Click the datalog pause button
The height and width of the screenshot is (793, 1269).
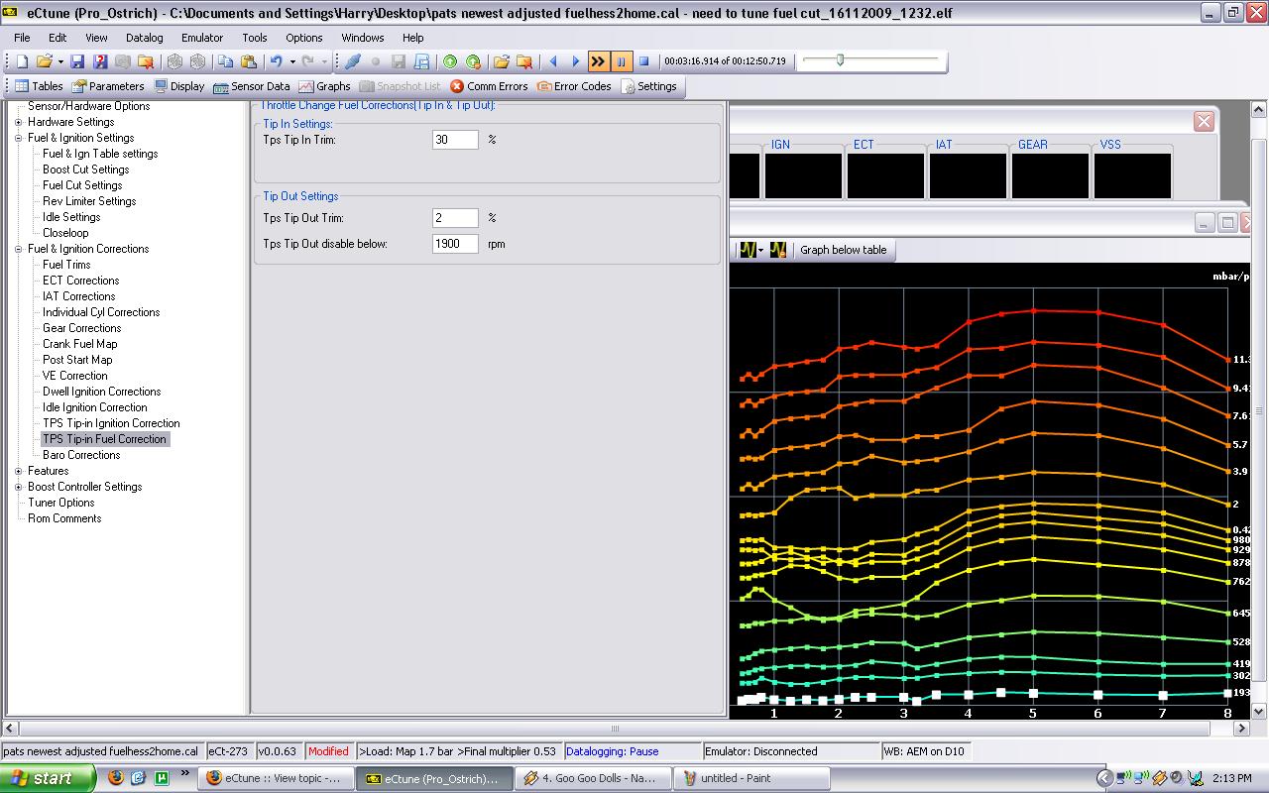click(622, 61)
